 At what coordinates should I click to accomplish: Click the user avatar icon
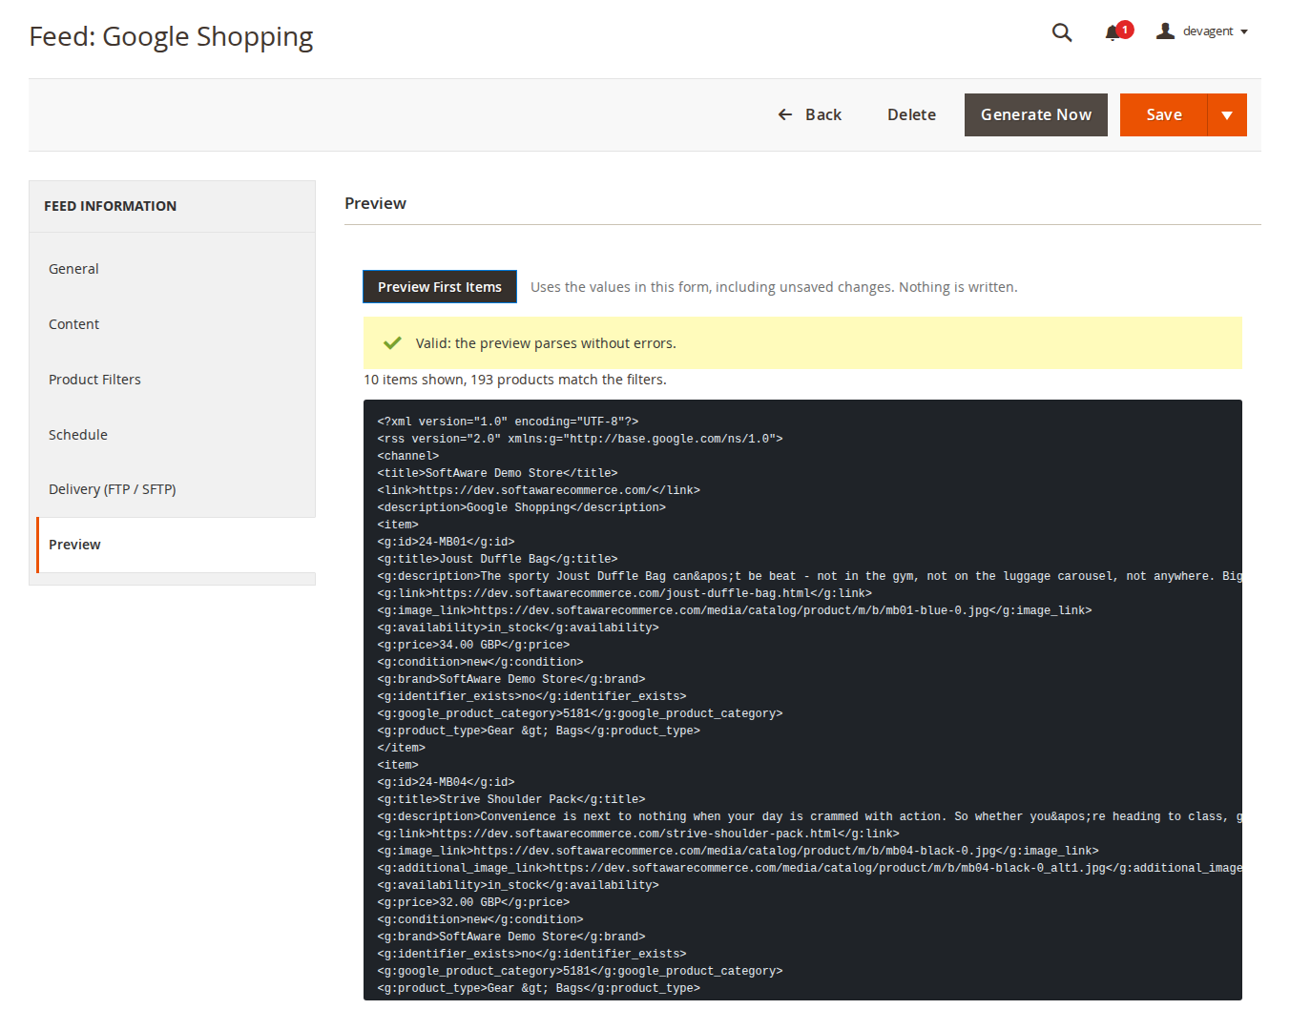pyautogui.click(x=1165, y=31)
